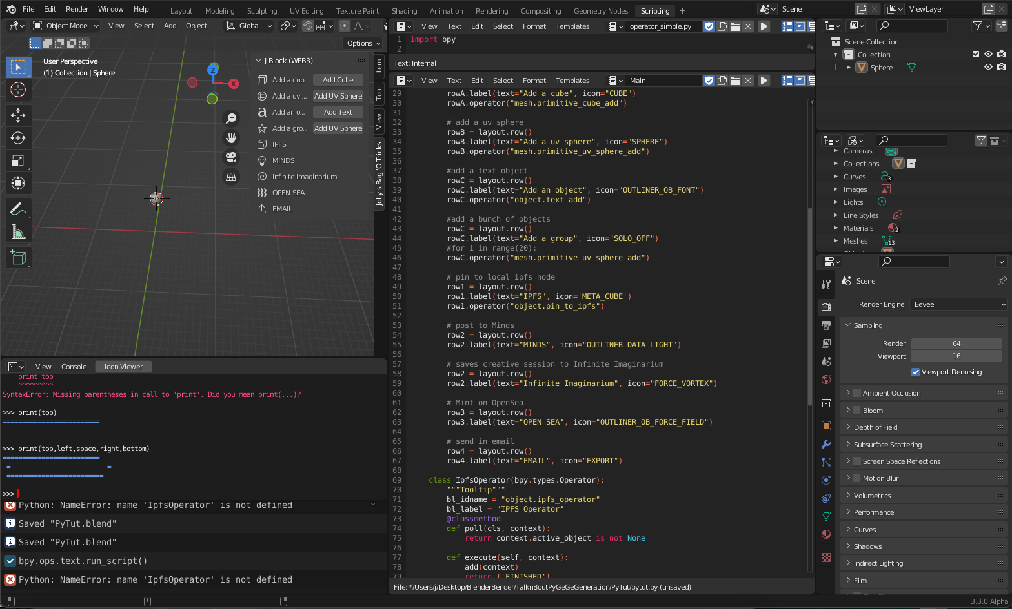
Task: Toggle Collection visibility eye icon
Action: [988, 54]
